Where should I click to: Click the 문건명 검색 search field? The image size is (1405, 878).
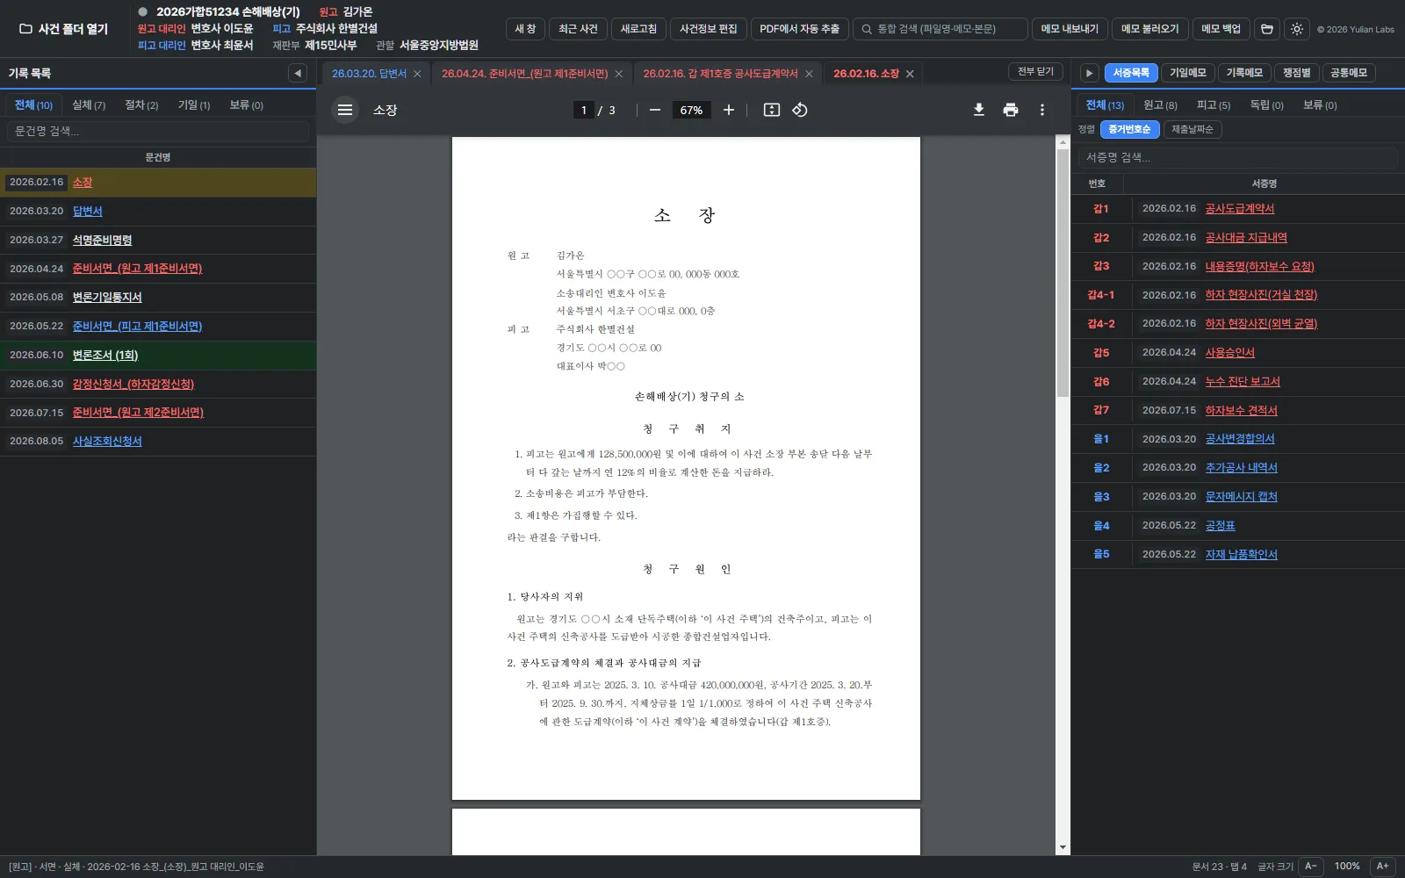coord(158,131)
